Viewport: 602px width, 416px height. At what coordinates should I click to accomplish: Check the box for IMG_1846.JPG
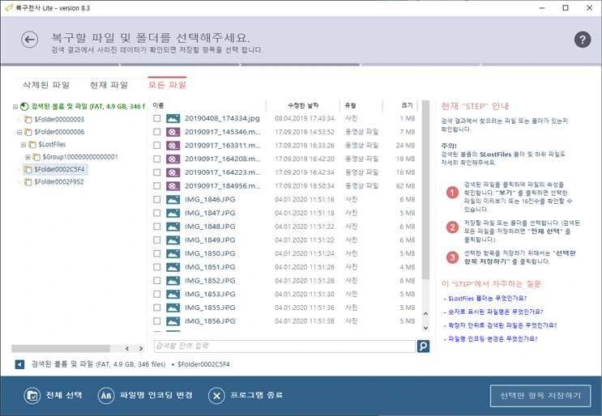tap(156, 199)
